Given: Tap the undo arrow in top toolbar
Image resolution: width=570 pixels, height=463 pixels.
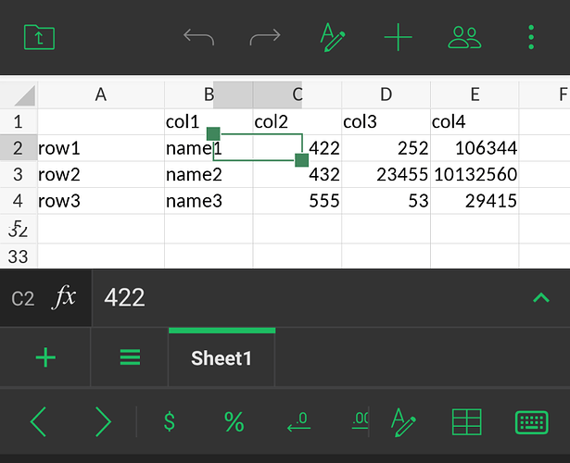Looking at the screenshot, I should click(x=198, y=37).
